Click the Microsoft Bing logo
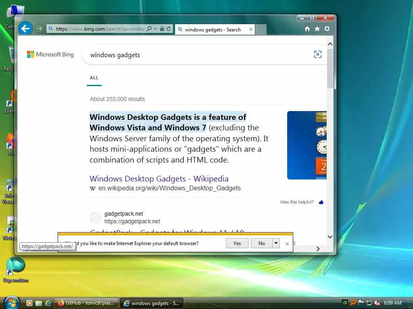413x309 pixels. pyautogui.click(x=50, y=54)
